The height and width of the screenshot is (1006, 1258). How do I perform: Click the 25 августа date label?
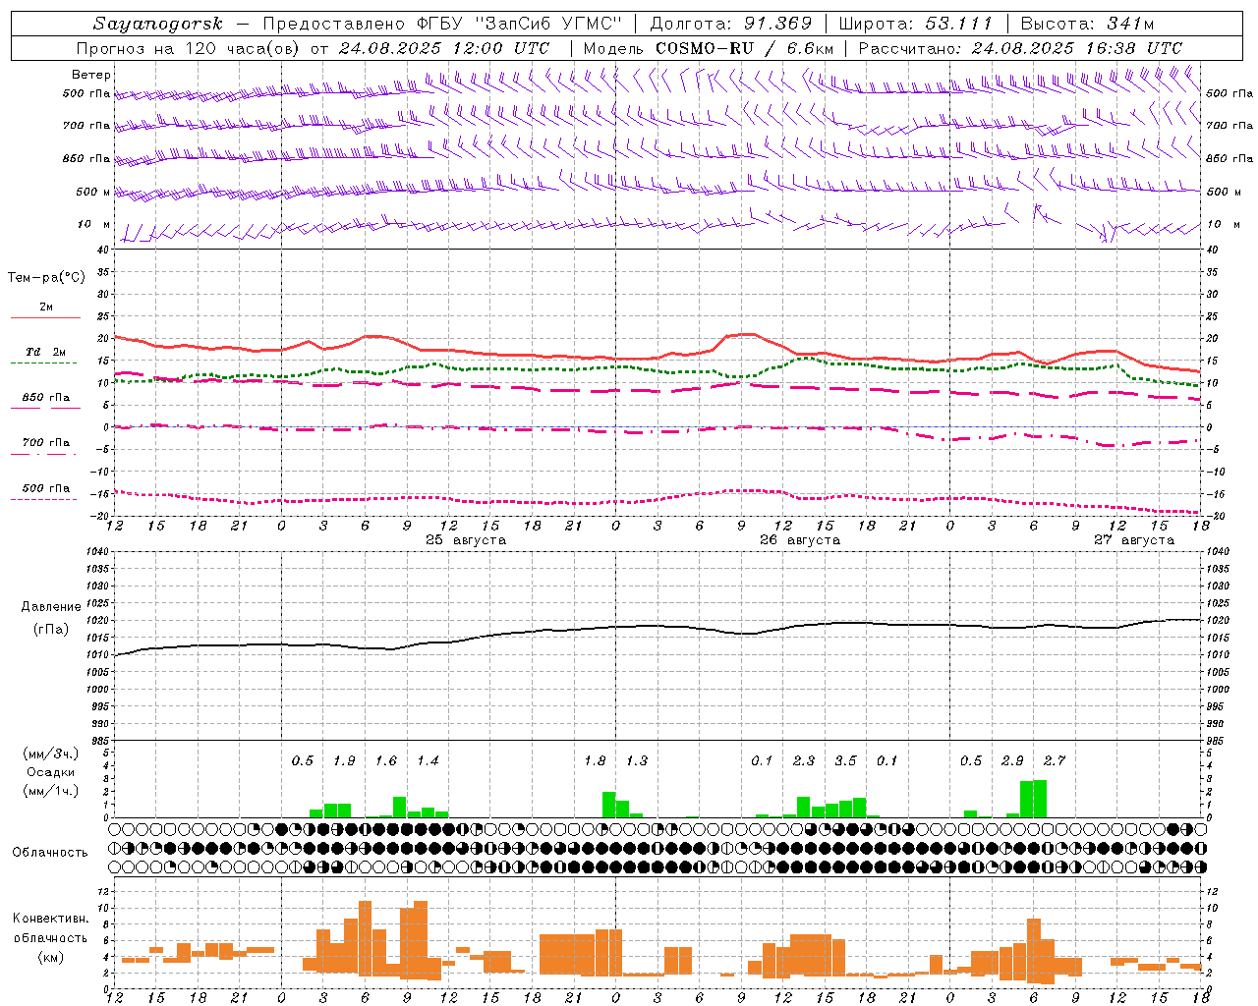465,540
